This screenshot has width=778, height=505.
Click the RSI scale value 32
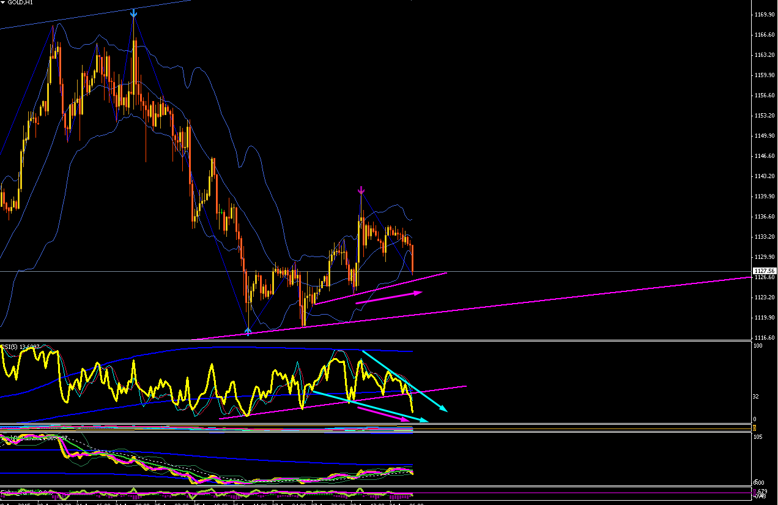(757, 397)
